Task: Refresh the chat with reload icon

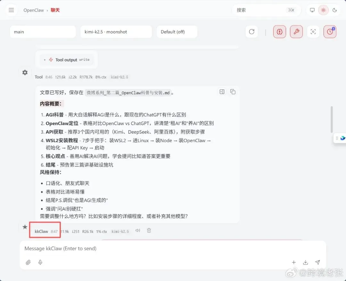Action: [x=251, y=32]
